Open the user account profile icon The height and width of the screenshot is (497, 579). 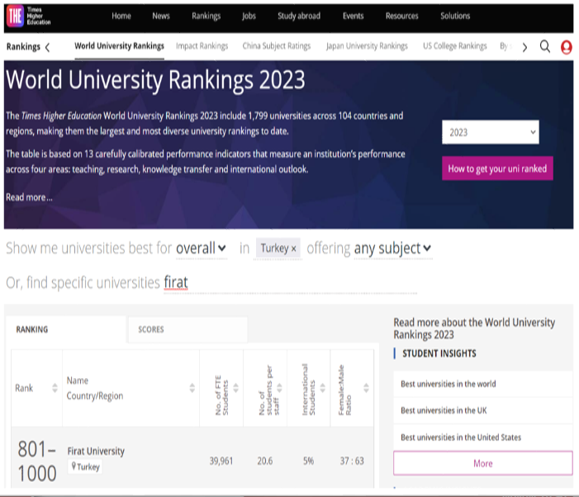coord(566,47)
